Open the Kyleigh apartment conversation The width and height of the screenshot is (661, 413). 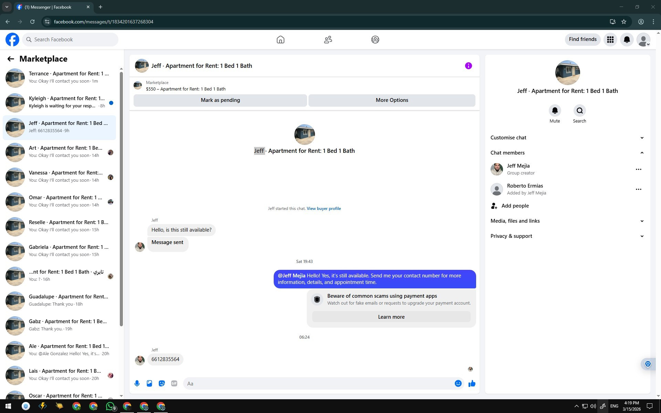click(60, 103)
